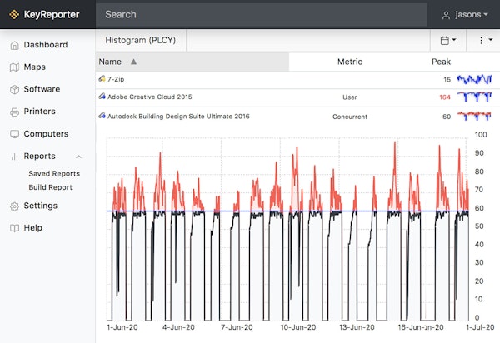Toggle Name column sort arrow
Viewport: 500px width, 343px height.
[x=133, y=62]
